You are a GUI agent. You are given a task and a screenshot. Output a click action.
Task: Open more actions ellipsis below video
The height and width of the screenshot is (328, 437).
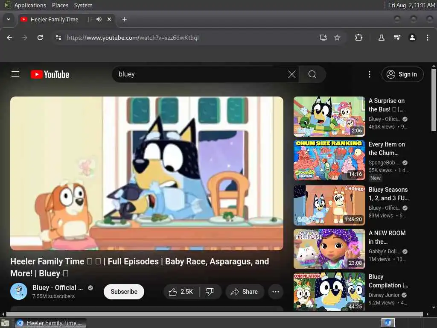(276, 292)
